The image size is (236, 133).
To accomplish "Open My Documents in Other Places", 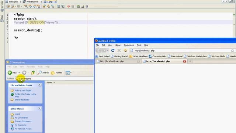I will tap(21, 118).
